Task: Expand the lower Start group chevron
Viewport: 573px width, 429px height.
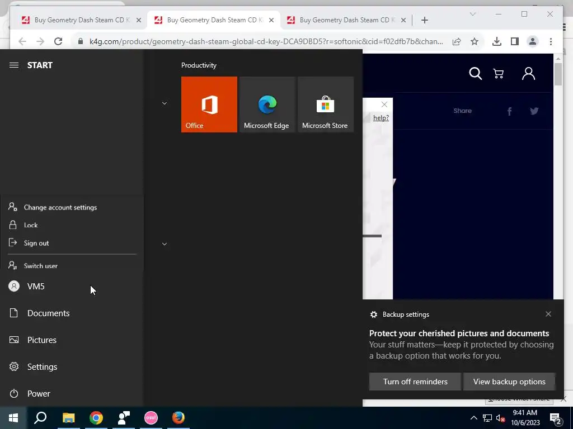Action: click(165, 244)
